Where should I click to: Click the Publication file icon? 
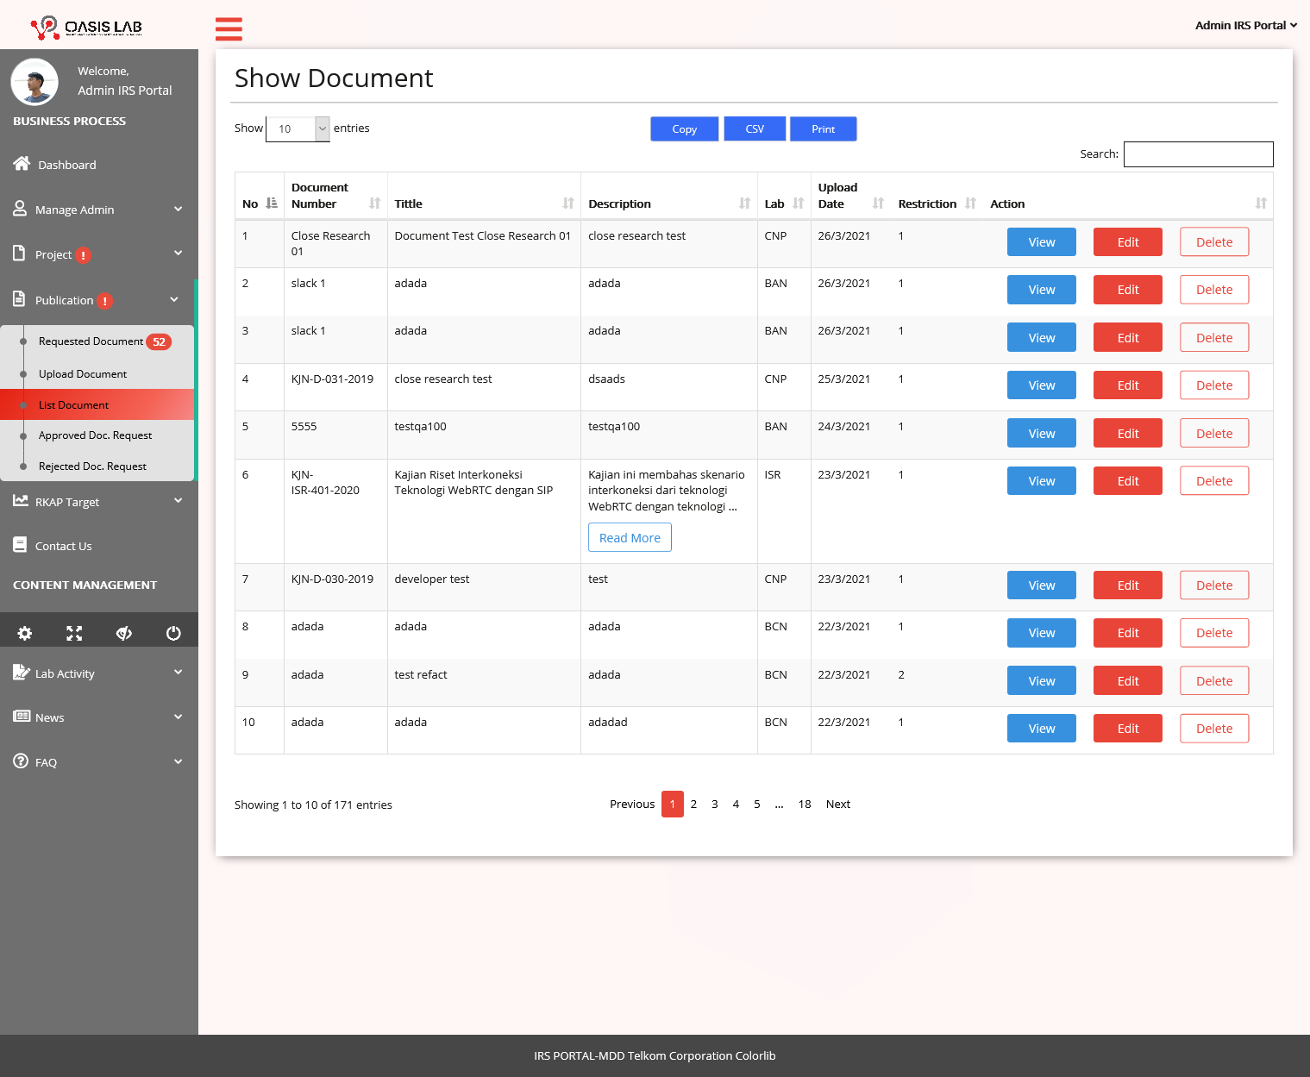click(19, 299)
